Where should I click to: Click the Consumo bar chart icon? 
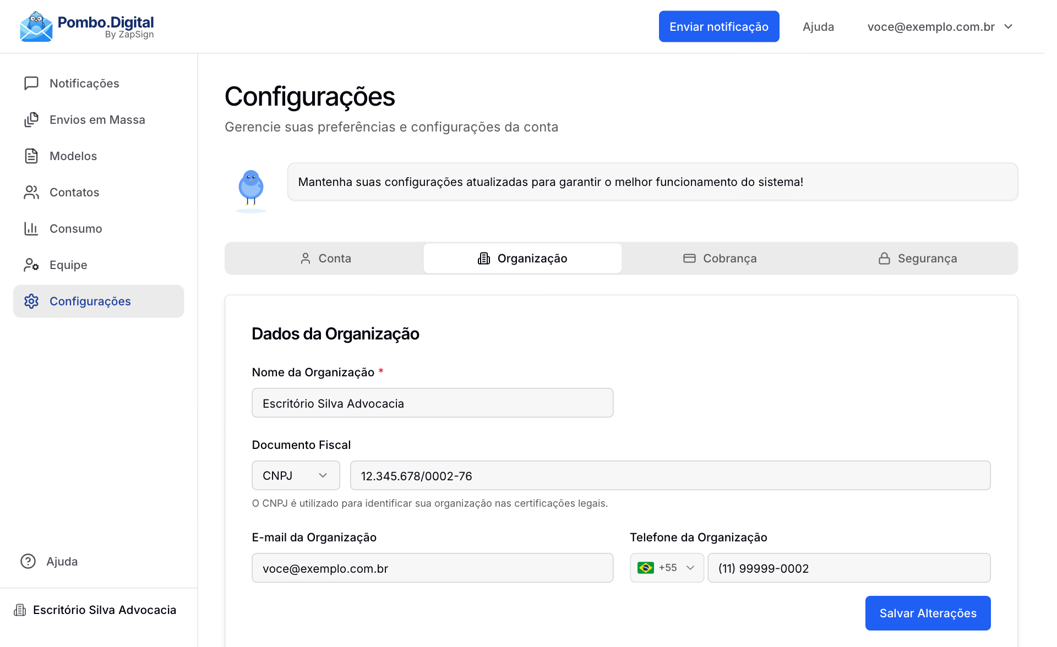click(x=31, y=228)
